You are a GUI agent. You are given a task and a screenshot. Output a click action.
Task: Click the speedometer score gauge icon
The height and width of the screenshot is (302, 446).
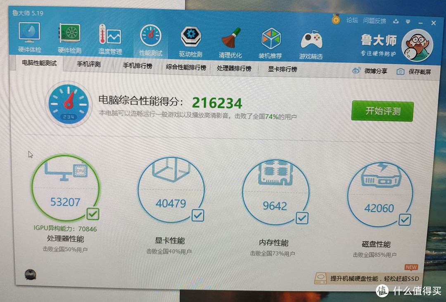point(69,104)
